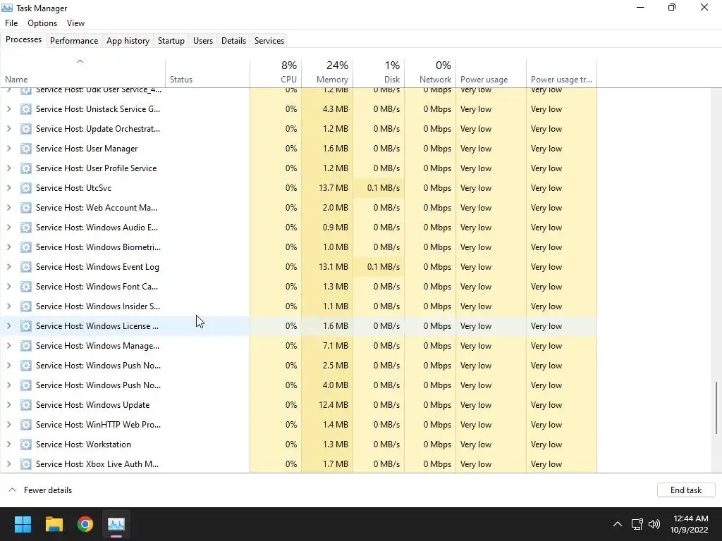Open the File menu

[11, 23]
